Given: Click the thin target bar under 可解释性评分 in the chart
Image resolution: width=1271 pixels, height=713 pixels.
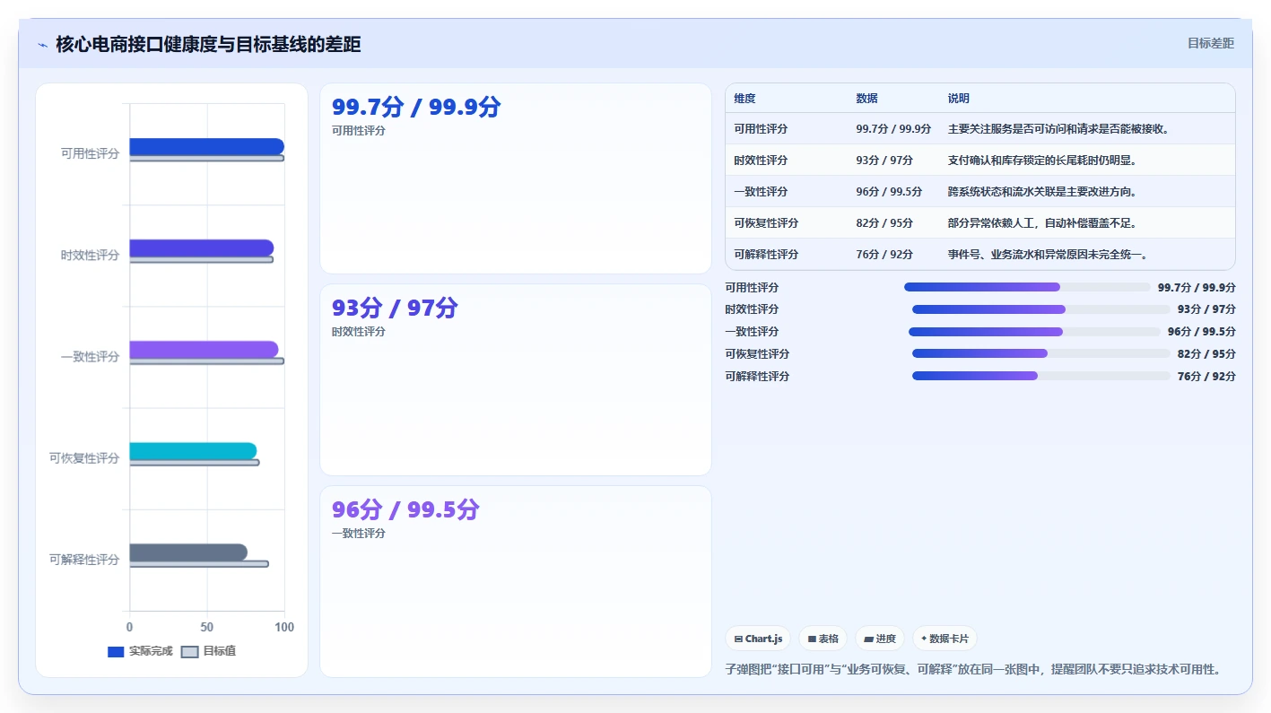Looking at the screenshot, I should click(199, 564).
